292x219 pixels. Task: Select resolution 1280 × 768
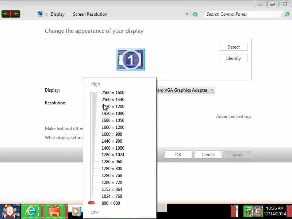112,176
